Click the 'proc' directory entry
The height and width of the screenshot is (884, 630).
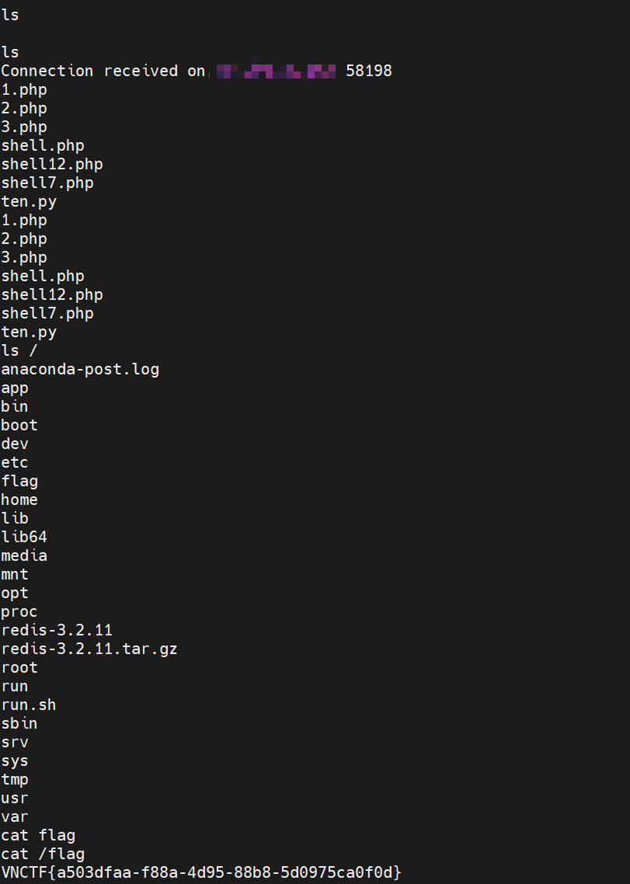click(x=19, y=612)
